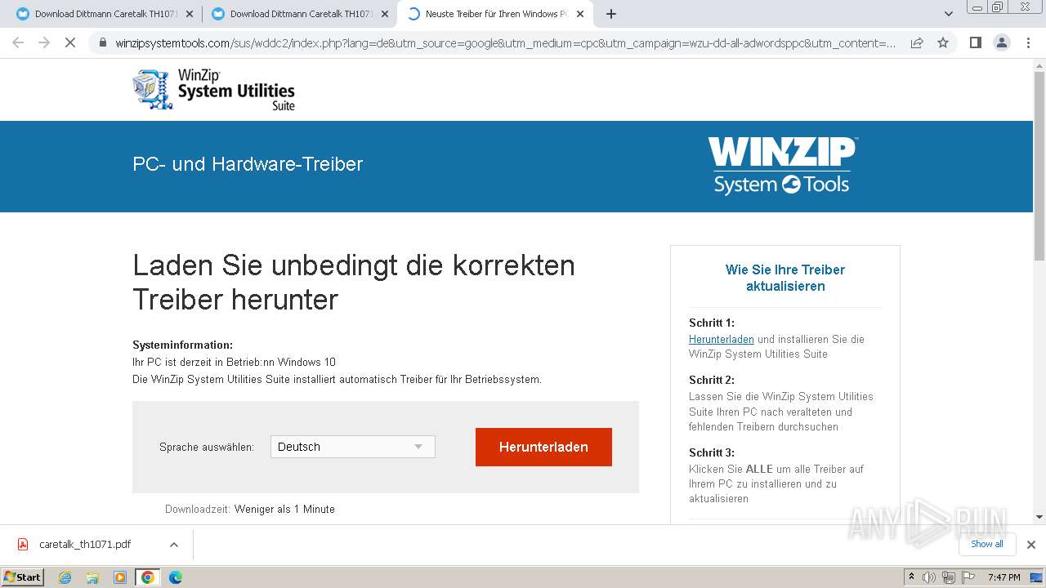The height and width of the screenshot is (588, 1046).
Task: Click the winzipsystemtools.com address bar
Action: (x=505, y=43)
